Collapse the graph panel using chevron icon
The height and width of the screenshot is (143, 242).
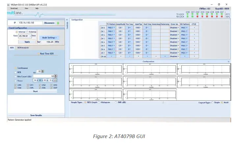pos(228,61)
